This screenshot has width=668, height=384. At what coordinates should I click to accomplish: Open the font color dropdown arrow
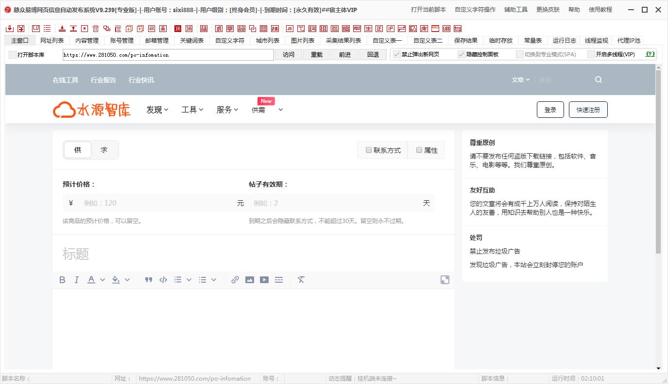click(103, 280)
